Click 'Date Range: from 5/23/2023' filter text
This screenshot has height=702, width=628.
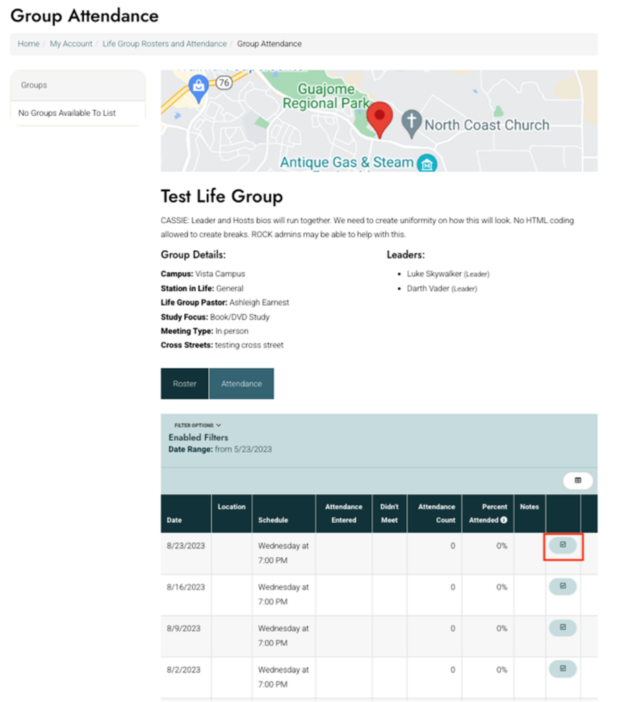click(220, 449)
